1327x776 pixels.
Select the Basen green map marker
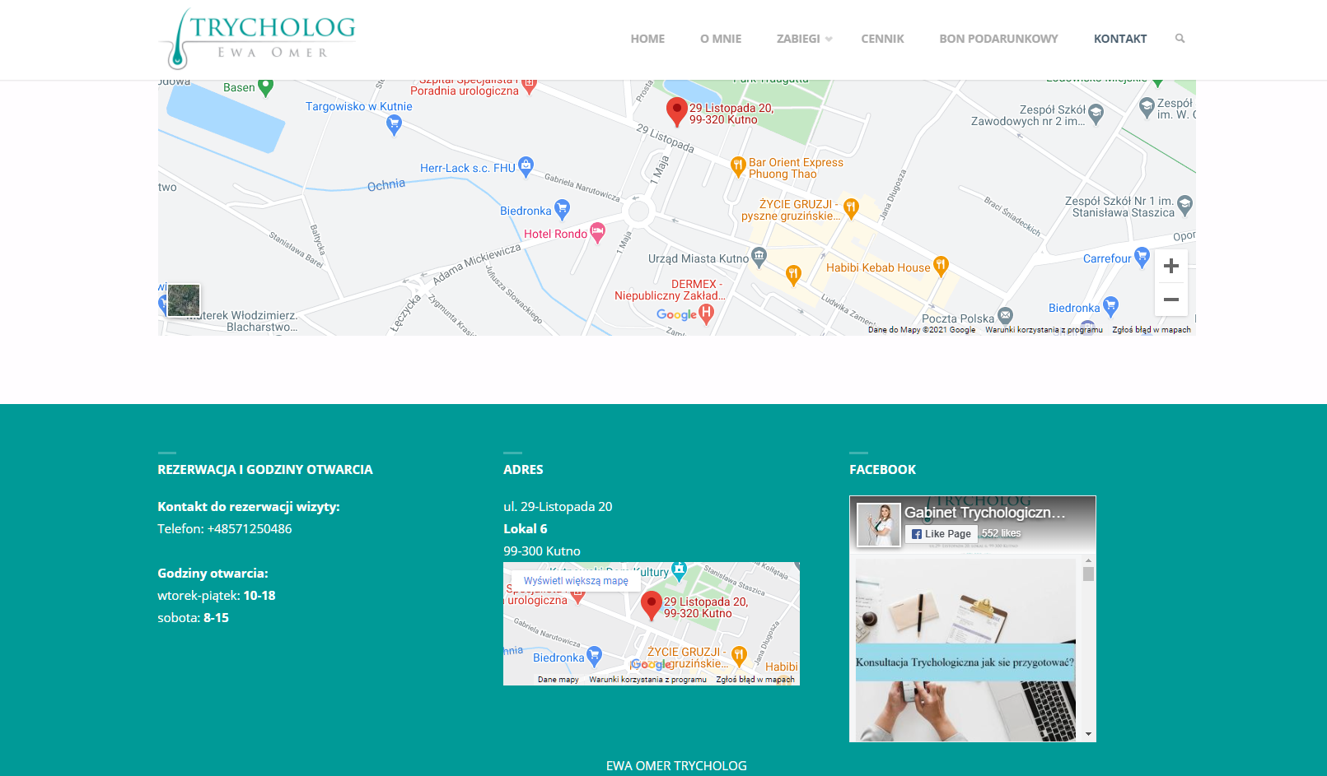click(265, 87)
